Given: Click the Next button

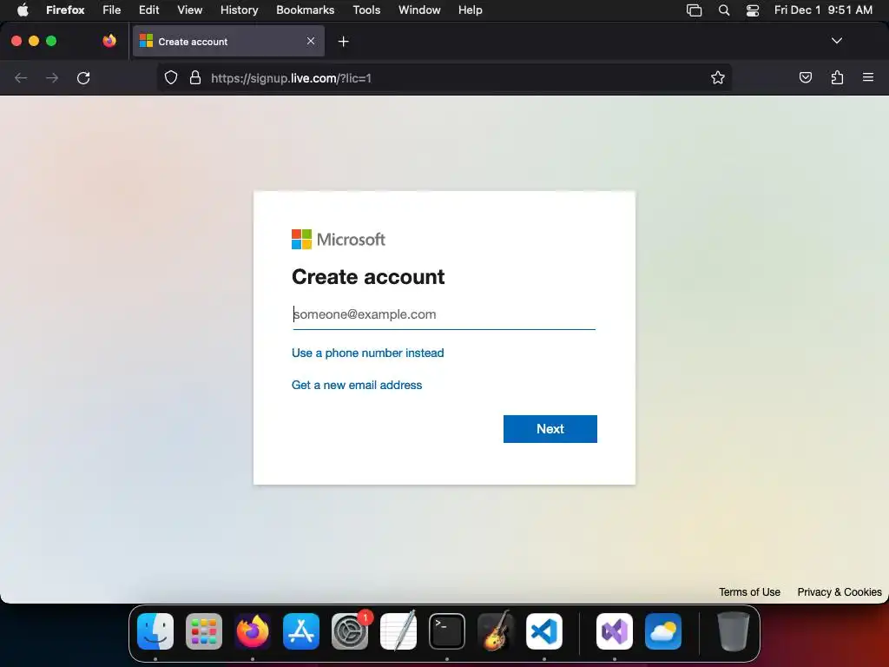Looking at the screenshot, I should 550,429.
